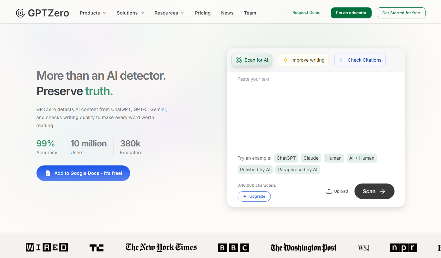This screenshot has height=258, width=441.
Task: Try the Claude example
Action: point(311,158)
